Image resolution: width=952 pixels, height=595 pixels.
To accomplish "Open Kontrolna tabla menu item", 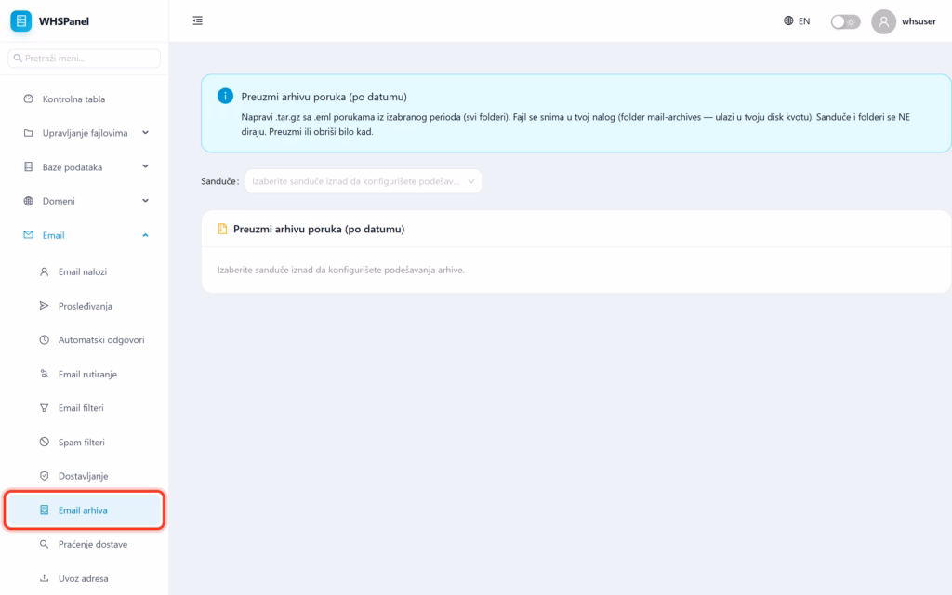I will (x=85, y=99).
